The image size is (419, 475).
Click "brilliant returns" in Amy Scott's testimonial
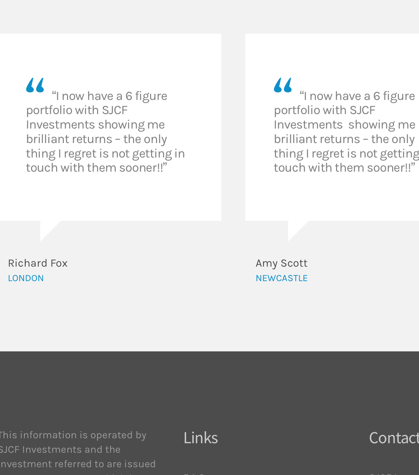click(317, 139)
